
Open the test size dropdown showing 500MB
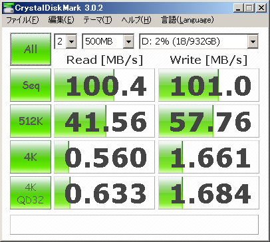[108, 41]
